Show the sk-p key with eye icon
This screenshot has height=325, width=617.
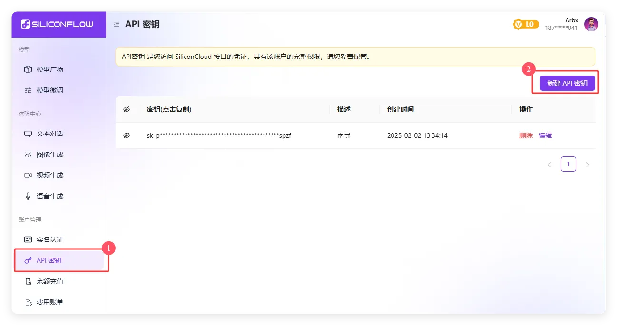(127, 135)
